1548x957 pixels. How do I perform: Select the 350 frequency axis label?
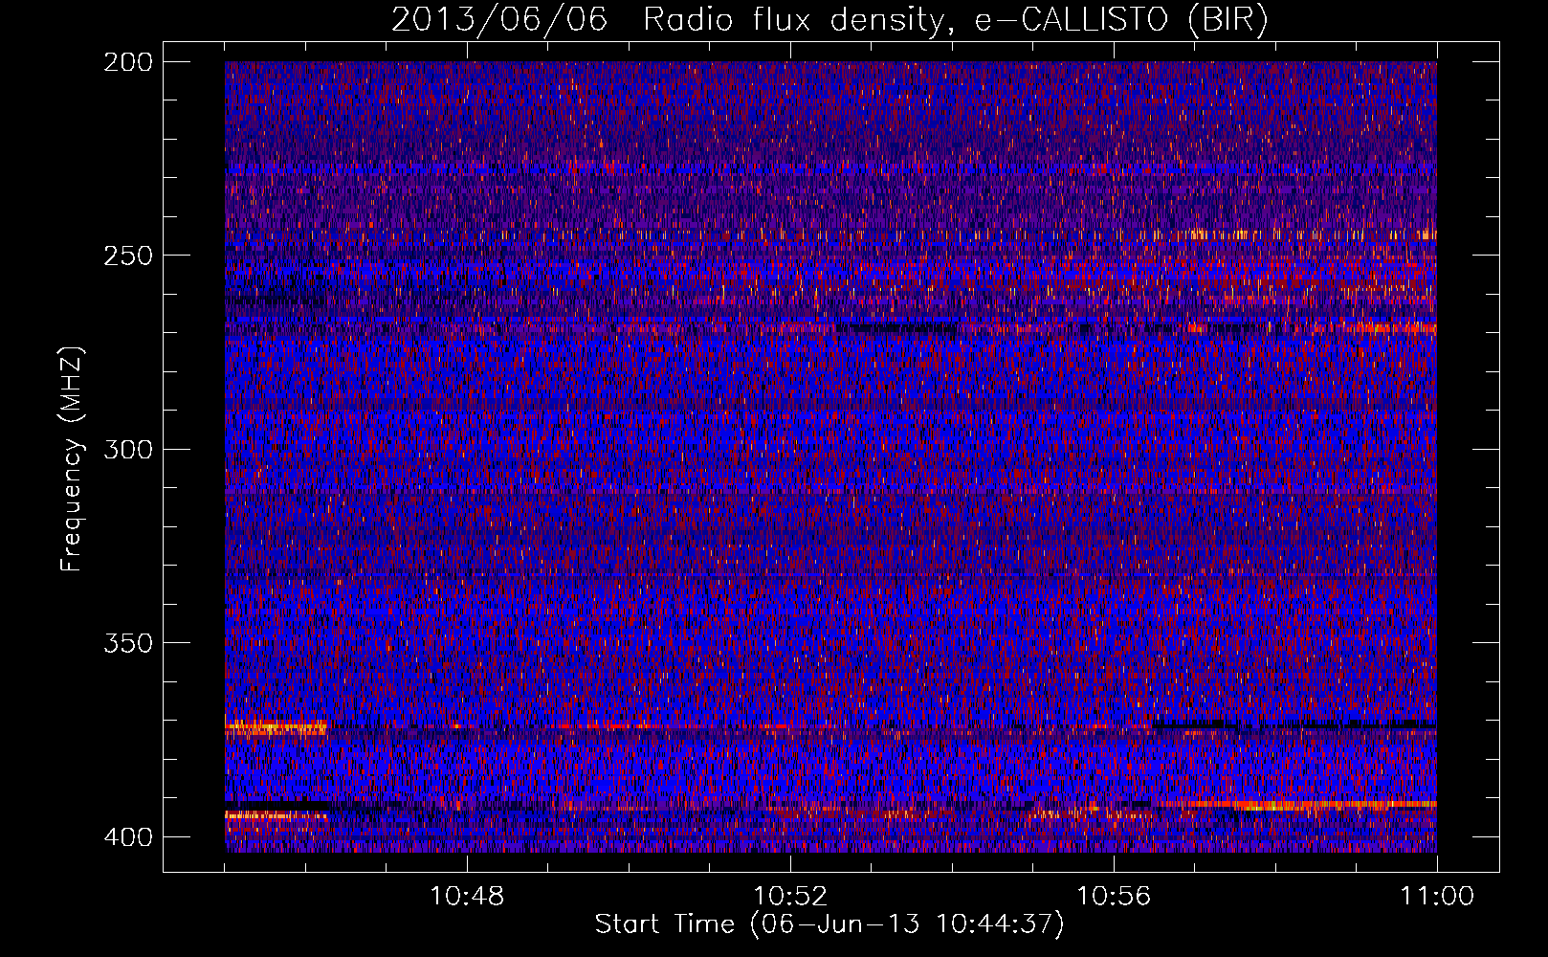[x=127, y=642]
